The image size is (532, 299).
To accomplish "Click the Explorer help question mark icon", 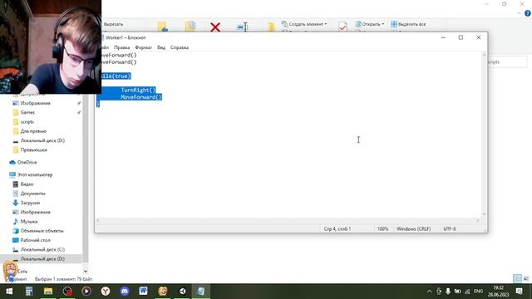I will coord(528,13).
